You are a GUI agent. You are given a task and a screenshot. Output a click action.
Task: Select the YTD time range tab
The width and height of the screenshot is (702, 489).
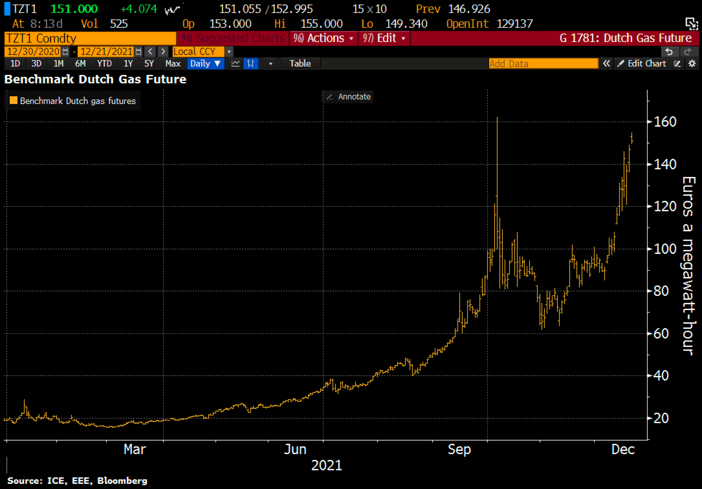(x=104, y=64)
